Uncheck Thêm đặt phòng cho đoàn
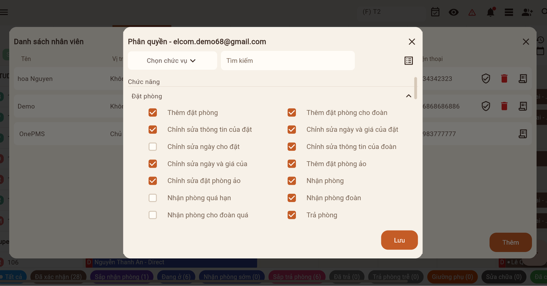 click(292, 113)
